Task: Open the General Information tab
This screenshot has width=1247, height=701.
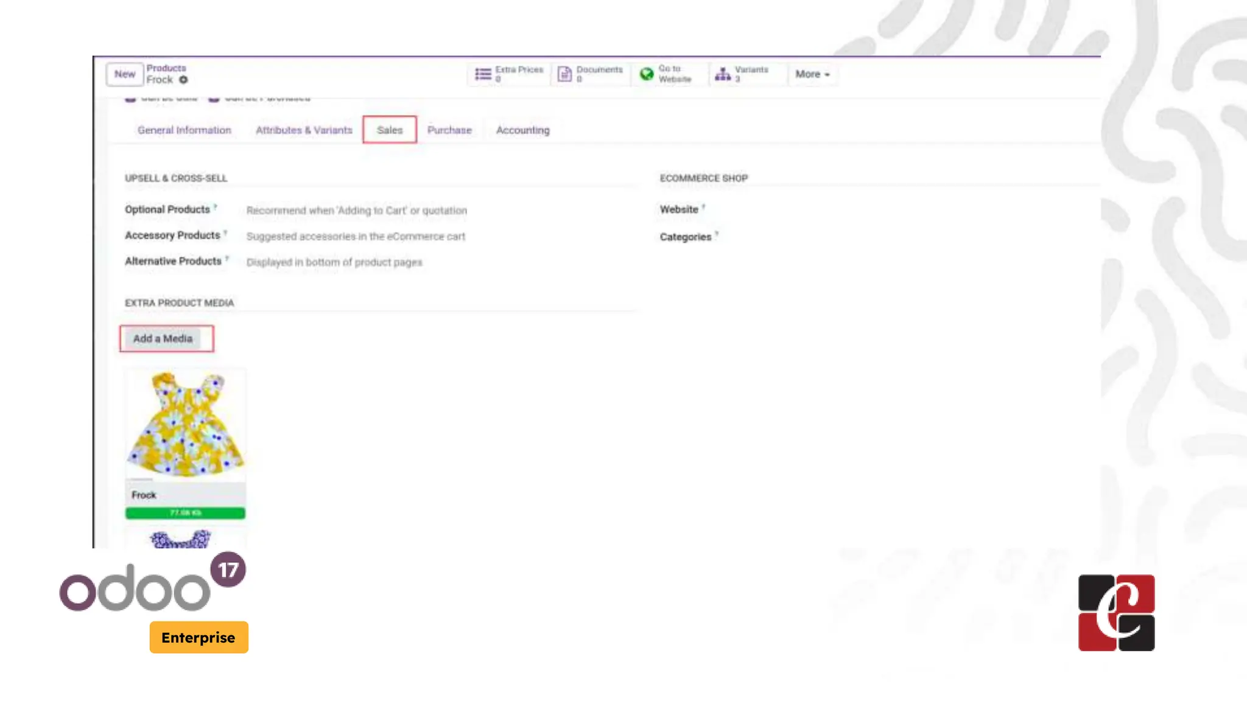Action: [x=184, y=130]
